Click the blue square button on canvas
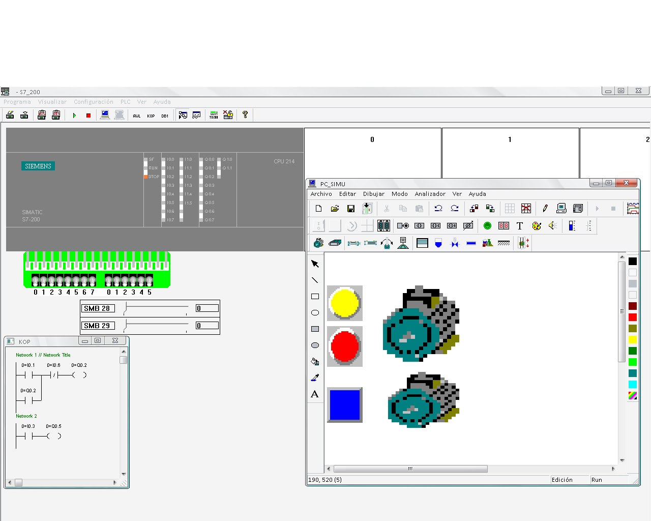The image size is (651, 521). point(345,405)
